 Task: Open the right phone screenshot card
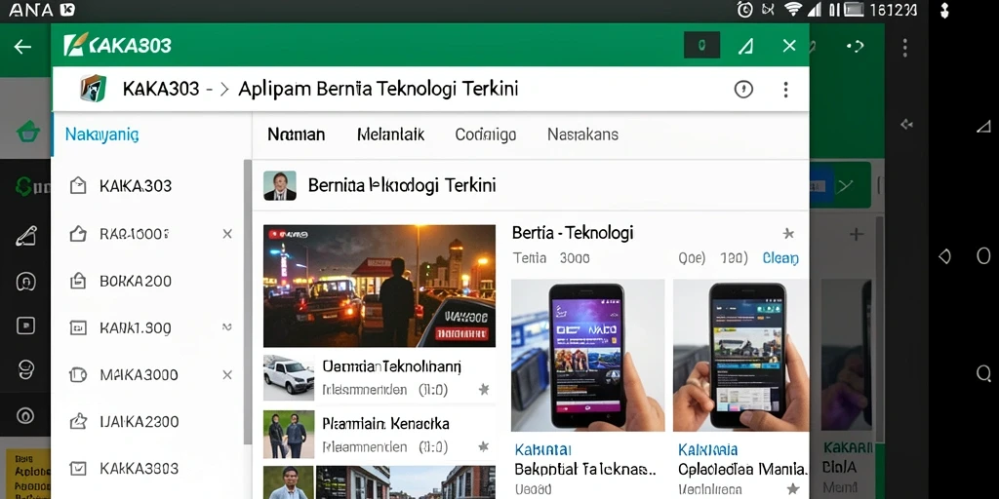[x=741, y=355]
